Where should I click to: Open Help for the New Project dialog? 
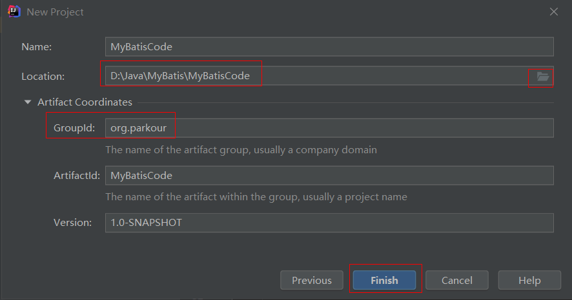point(529,280)
